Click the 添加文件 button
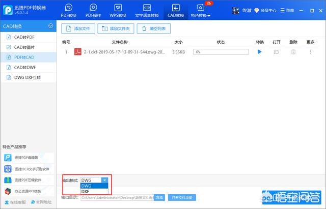The width and height of the screenshot is (326, 209). point(78,28)
